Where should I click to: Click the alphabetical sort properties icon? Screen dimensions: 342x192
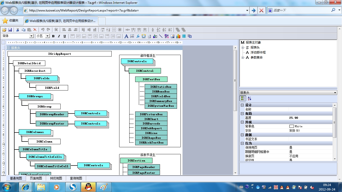pos(249,98)
